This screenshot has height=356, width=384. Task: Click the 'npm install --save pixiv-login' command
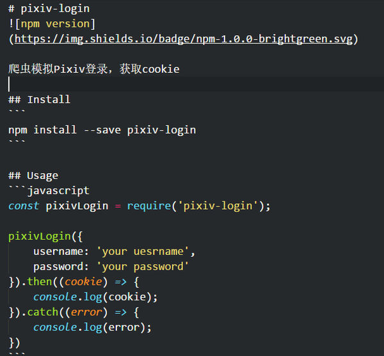[x=102, y=130]
